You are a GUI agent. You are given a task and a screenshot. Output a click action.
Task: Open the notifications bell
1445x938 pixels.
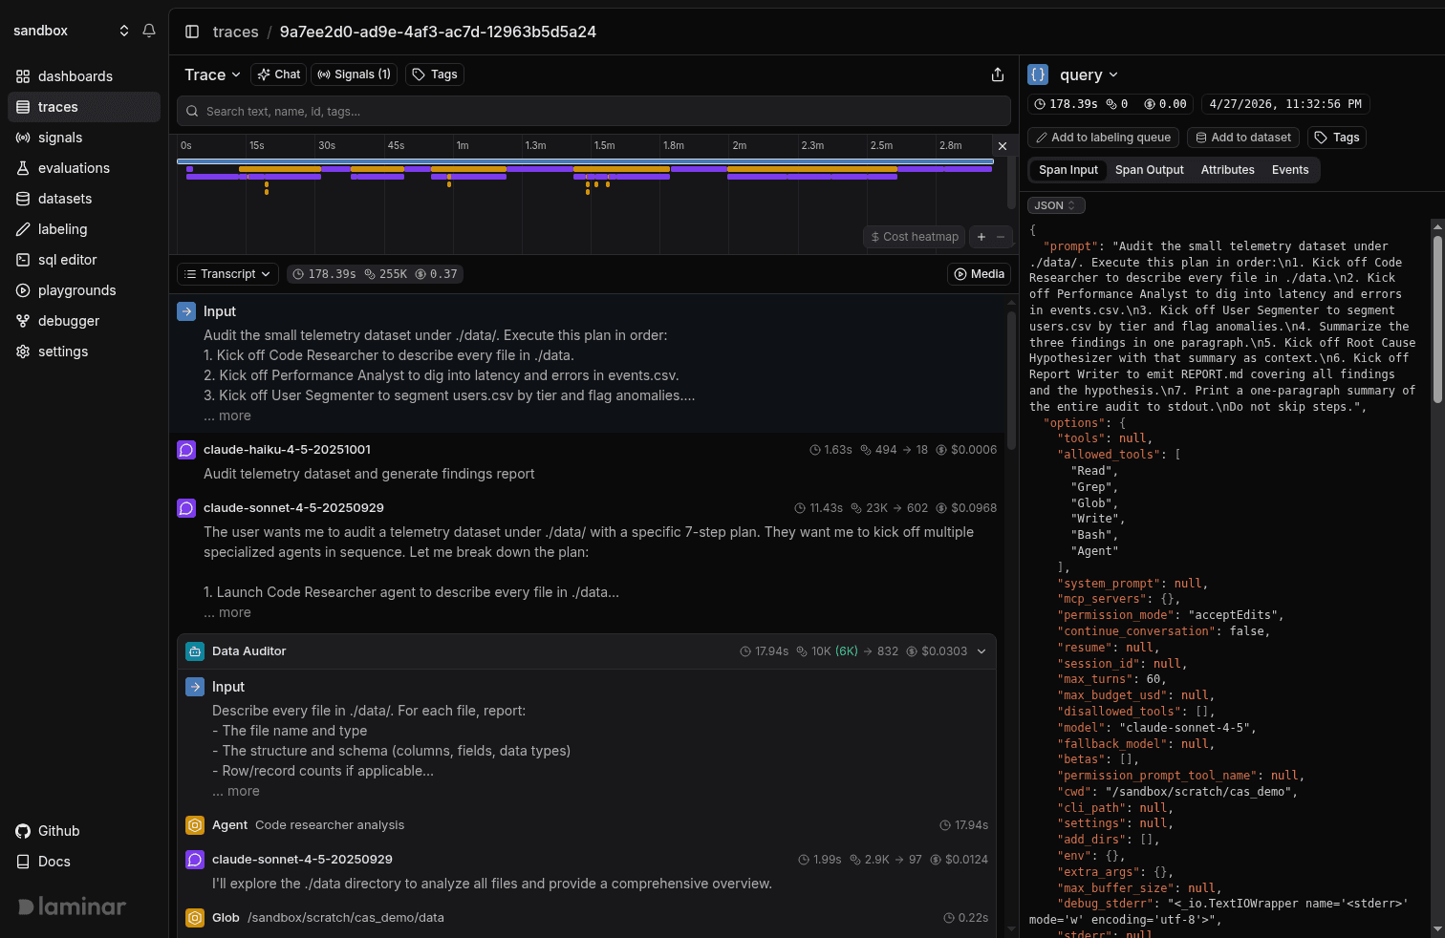149,31
